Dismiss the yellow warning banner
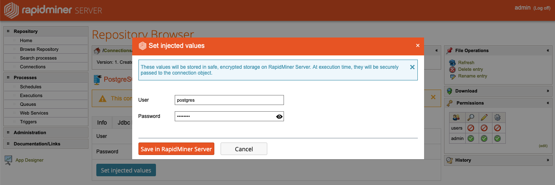This screenshot has height=185, width=555. tap(433, 97)
